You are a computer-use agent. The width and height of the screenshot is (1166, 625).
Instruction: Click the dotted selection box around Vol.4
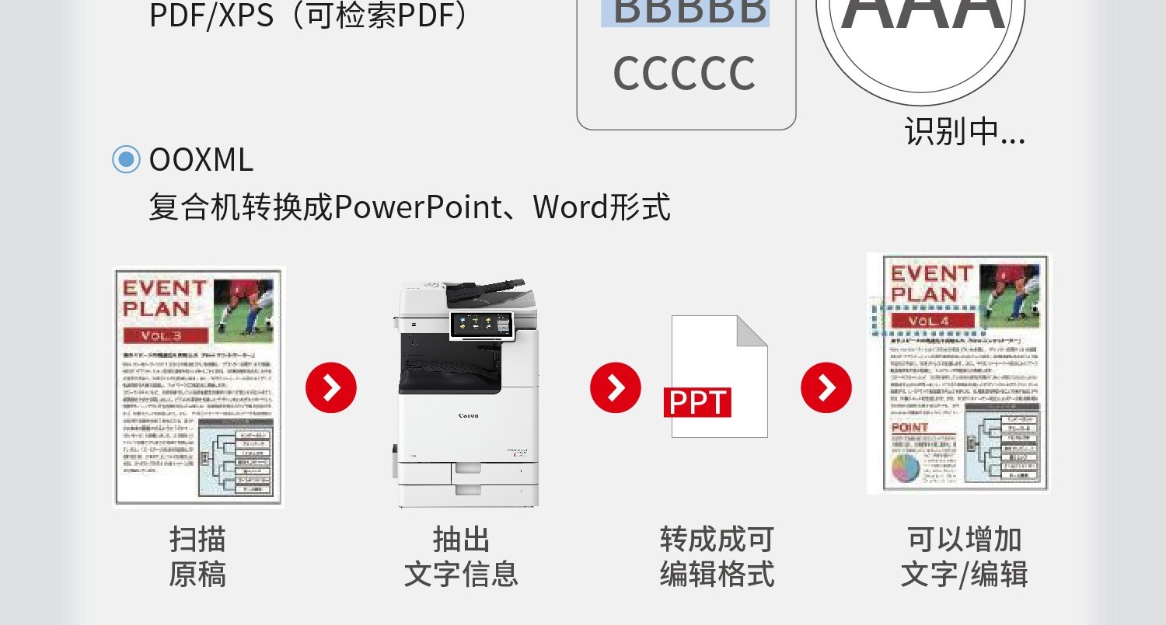930,320
